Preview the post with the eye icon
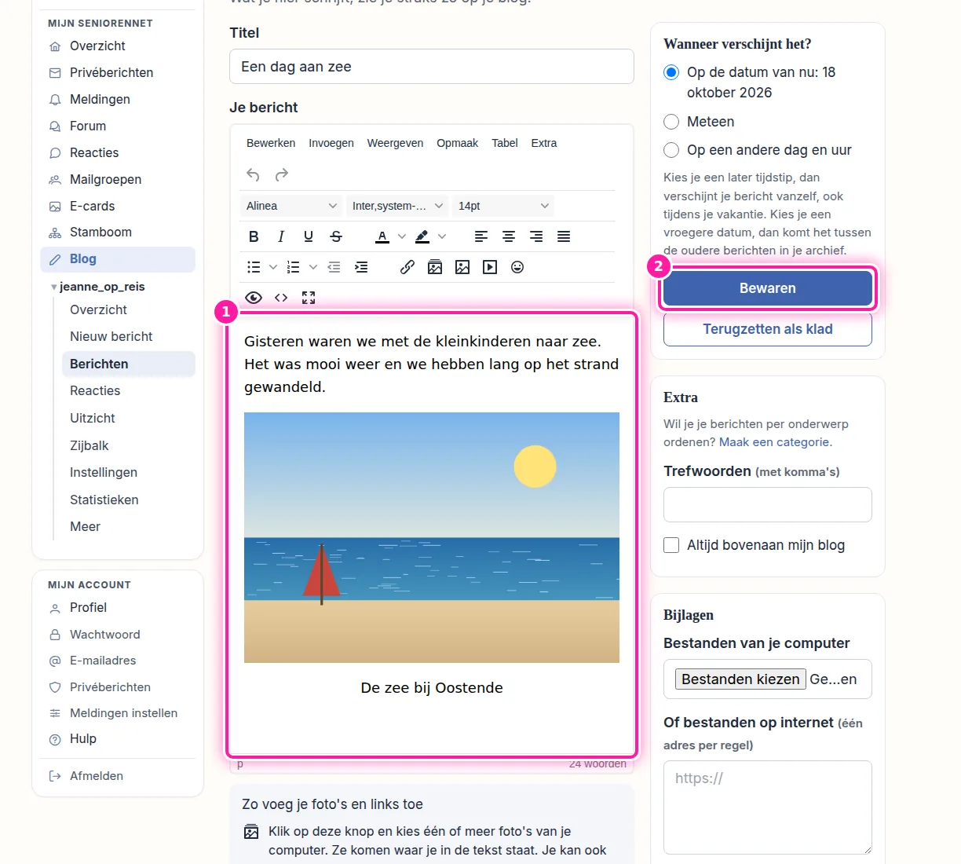The width and height of the screenshot is (961, 864). coord(254,298)
